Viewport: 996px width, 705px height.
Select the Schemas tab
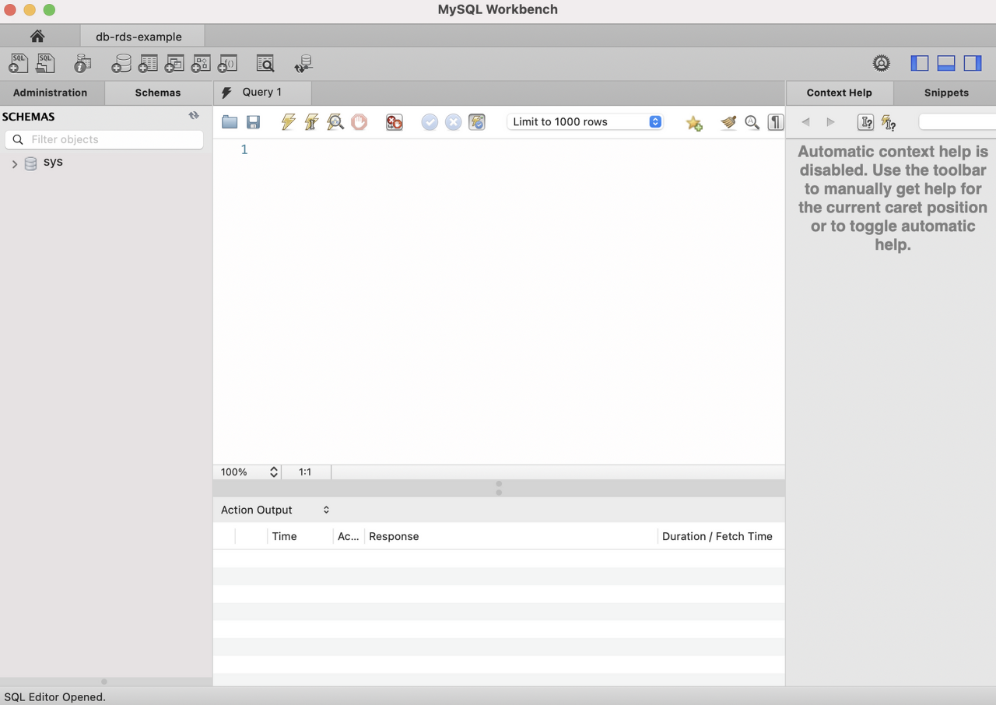(x=158, y=93)
